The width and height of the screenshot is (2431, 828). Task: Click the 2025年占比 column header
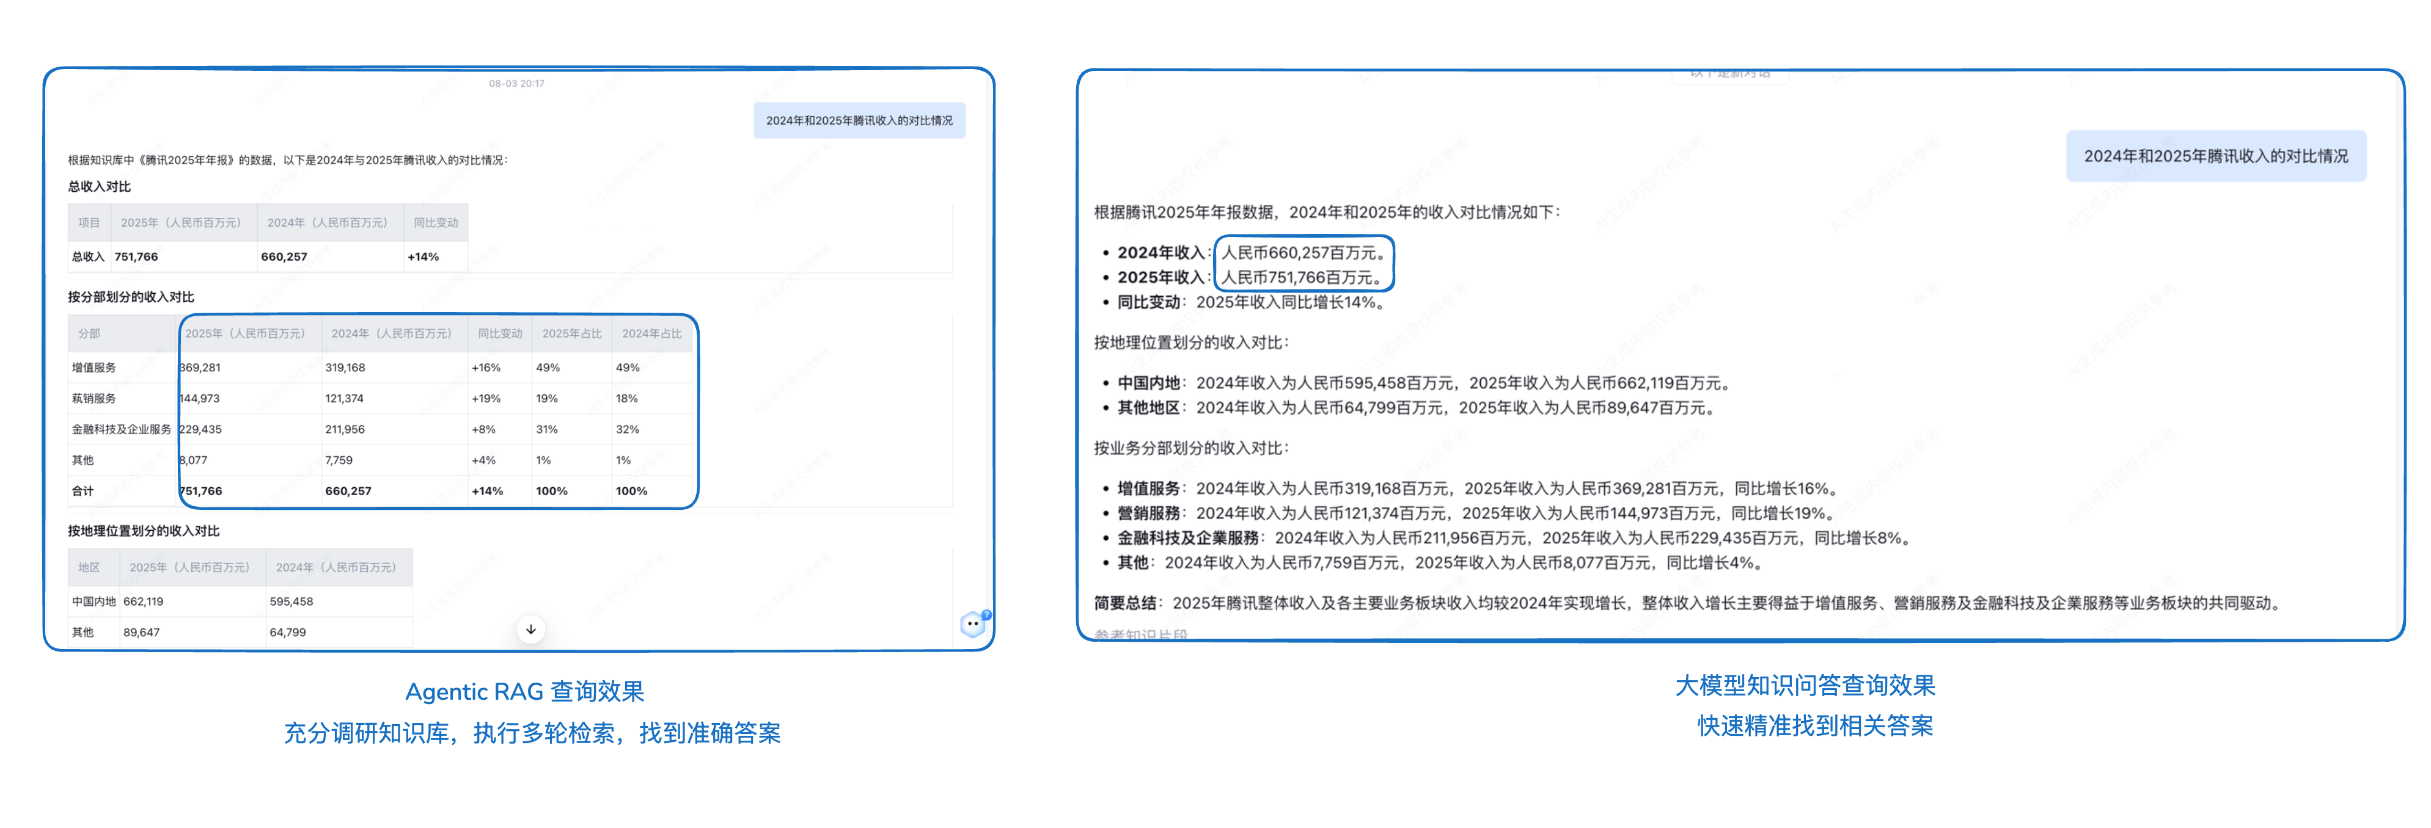pyautogui.click(x=572, y=334)
